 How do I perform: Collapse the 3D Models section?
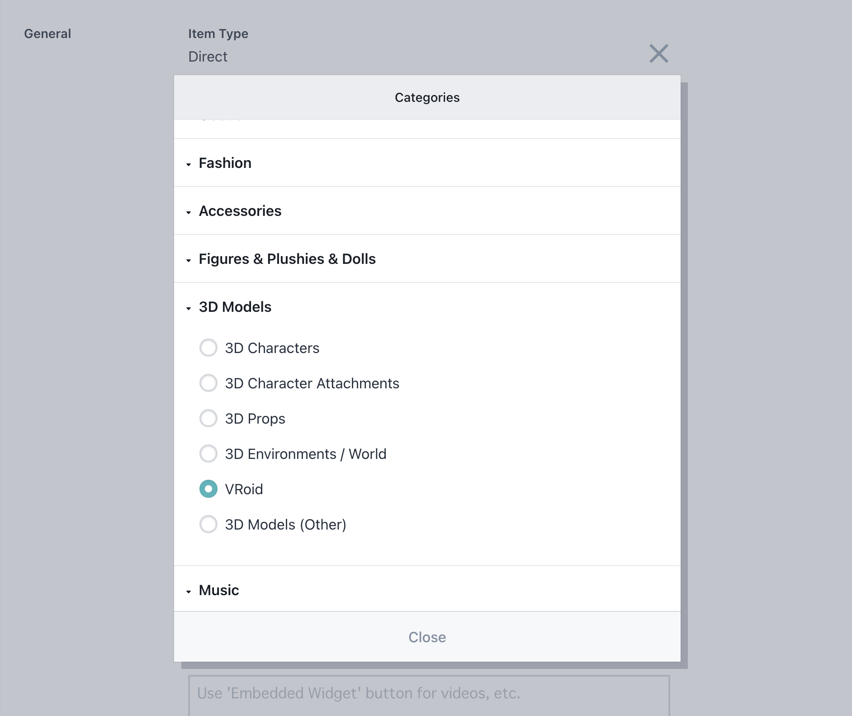427,307
